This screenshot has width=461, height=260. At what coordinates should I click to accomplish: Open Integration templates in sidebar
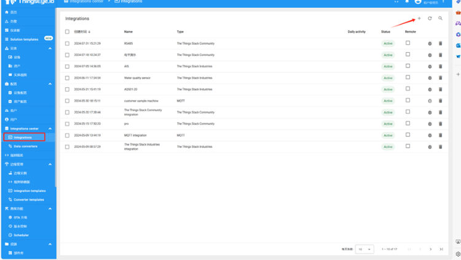coord(28,191)
